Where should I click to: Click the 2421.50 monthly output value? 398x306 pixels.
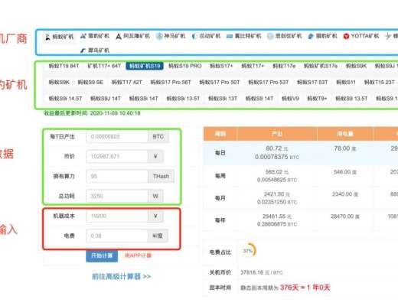click(x=277, y=194)
